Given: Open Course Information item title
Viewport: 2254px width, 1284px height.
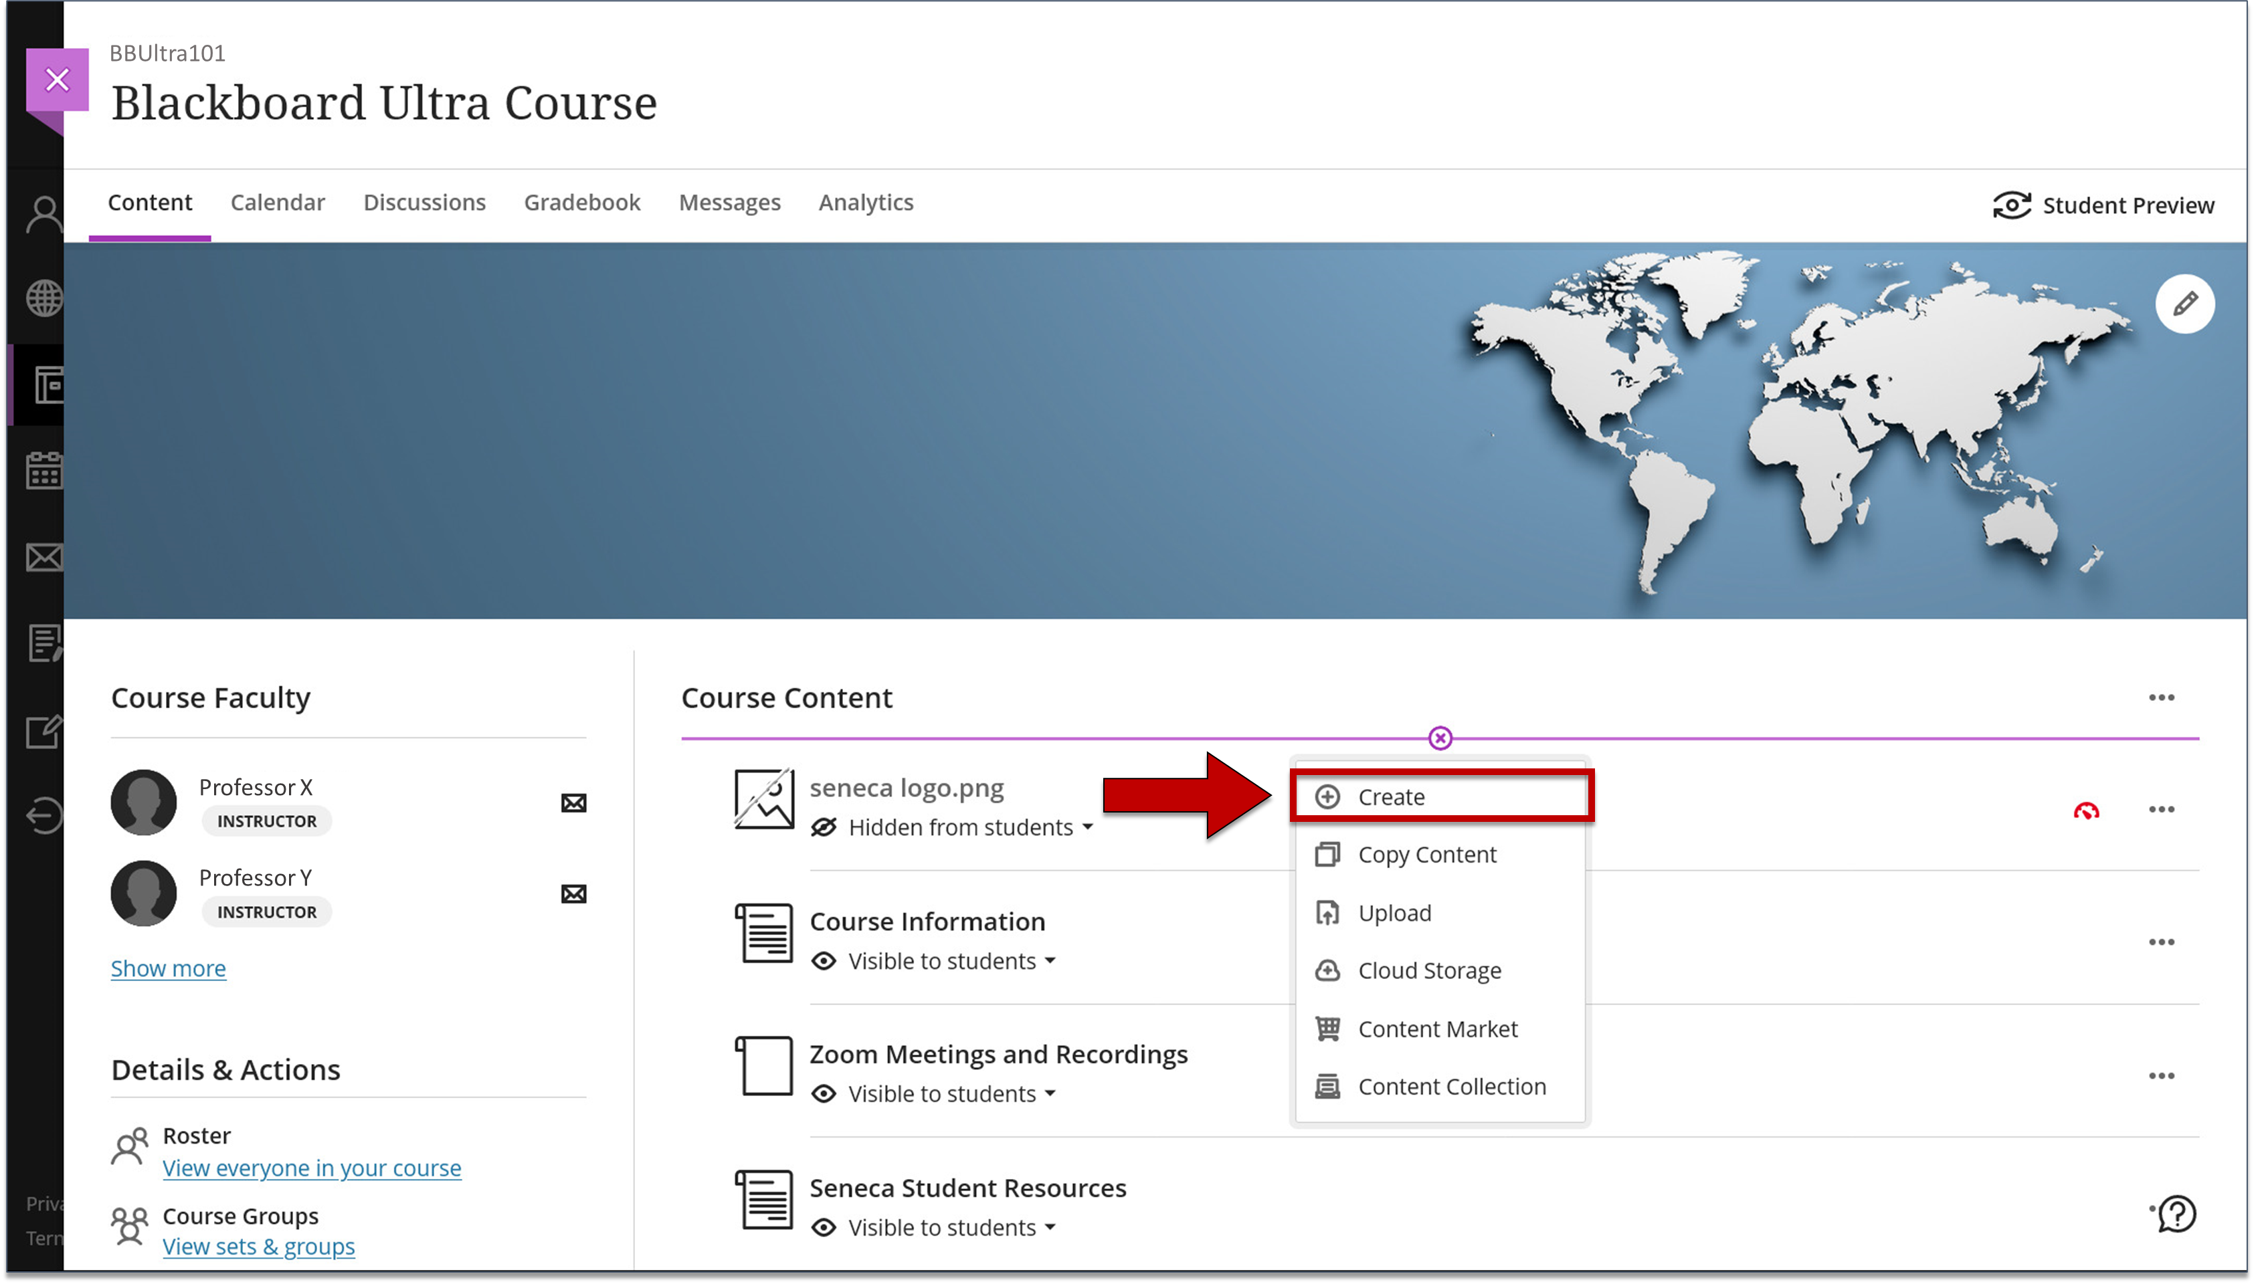Looking at the screenshot, I should [x=927, y=922].
